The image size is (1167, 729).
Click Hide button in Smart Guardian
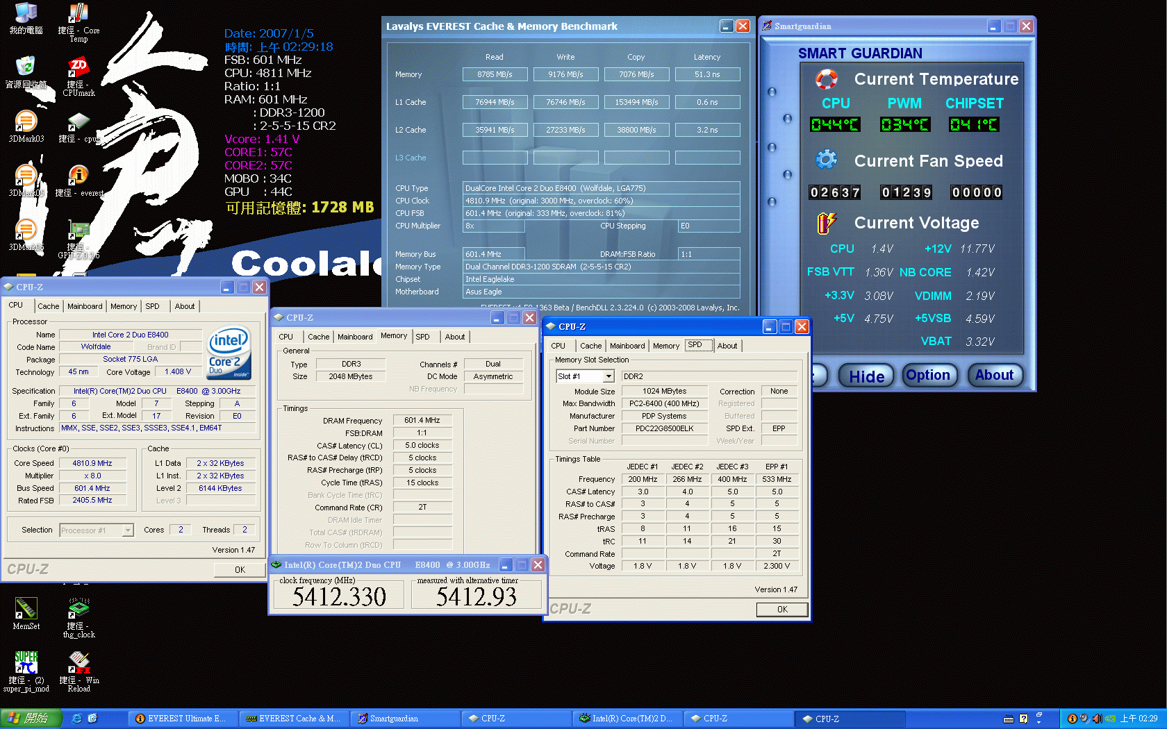pyautogui.click(x=866, y=376)
